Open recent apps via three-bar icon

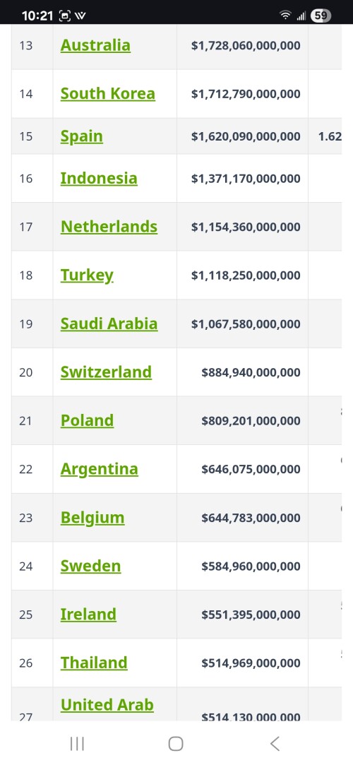tap(77, 744)
